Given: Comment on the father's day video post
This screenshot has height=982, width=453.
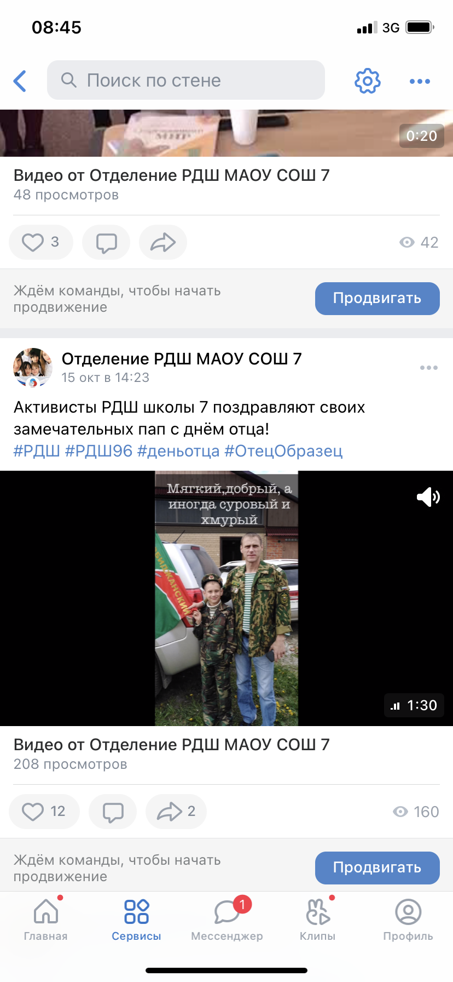Looking at the screenshot, I should click(x=113, y=812).
